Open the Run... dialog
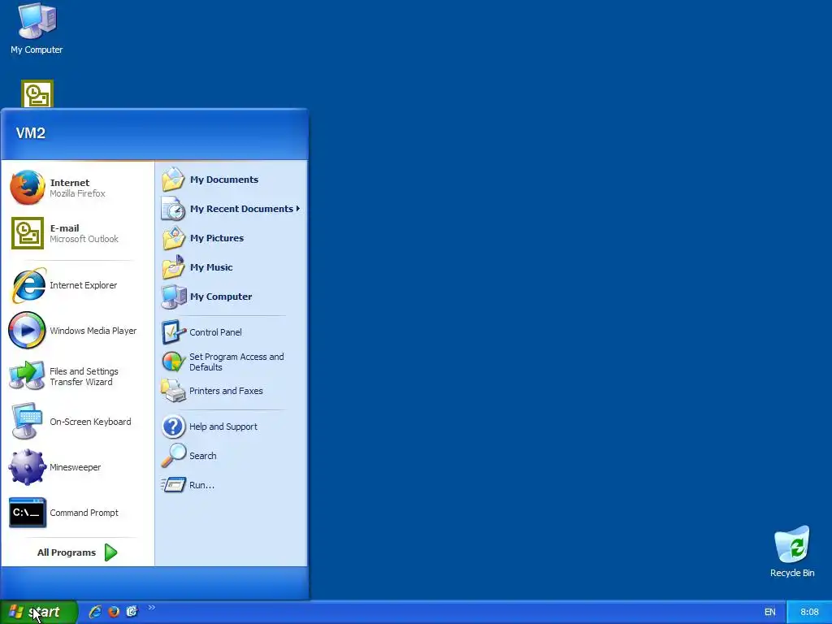832x624 pixels. click(x=231, y=485)
